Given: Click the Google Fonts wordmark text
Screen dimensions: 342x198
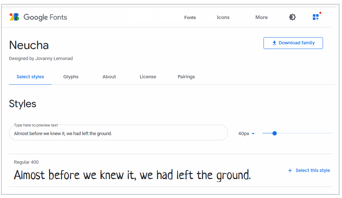Looking at the screenshot, I should pos(45,17).
